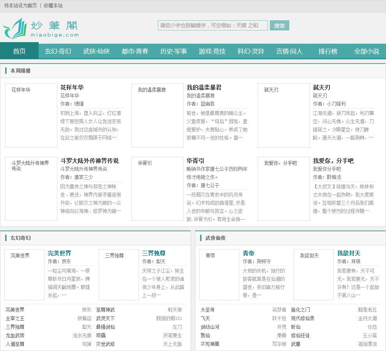386x351 pixels.
Task: Click the 完美世界 teal featured title
Action: 59,253
